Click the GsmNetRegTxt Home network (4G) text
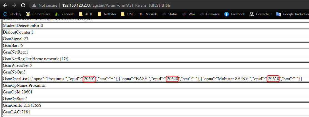The width and height of the screenshot is (309, 117). click(36, 59)
